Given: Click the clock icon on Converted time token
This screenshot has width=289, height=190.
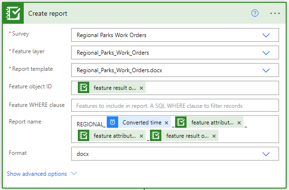Looking at the screenshot, I should (112, 123).
